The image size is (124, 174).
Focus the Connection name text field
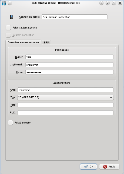(75, 17)
